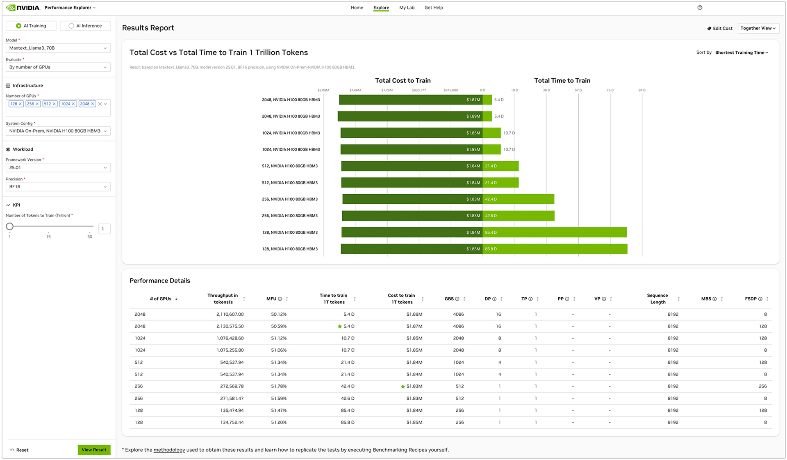Open the Model dropdown Maxtext_Llama3_70B
Screen dimensions: 787x460
pos(58,48)
